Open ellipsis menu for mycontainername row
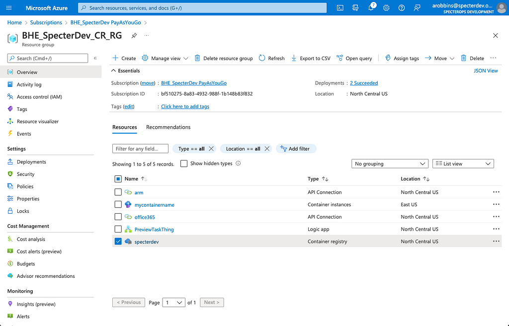Screen dimensions: 509x326 (496, 204)
